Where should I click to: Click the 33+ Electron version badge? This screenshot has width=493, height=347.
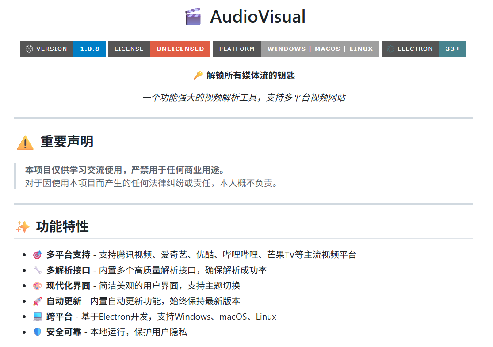[452, 49]
